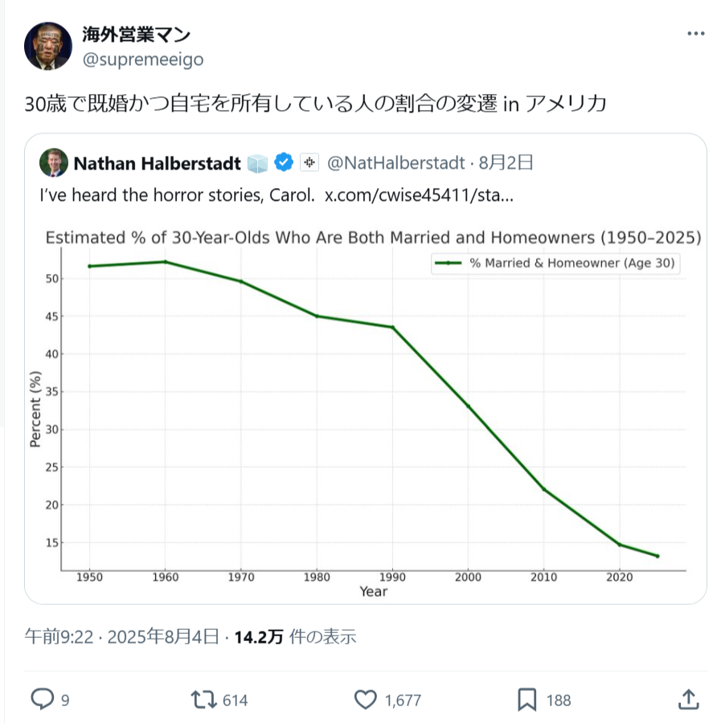Click the blue verified checkmark badge
Screen dimensions: 717x723
284,163
